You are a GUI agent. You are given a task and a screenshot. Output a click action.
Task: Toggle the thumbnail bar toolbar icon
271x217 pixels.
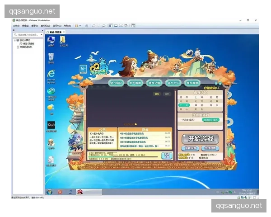click(116, 26)
